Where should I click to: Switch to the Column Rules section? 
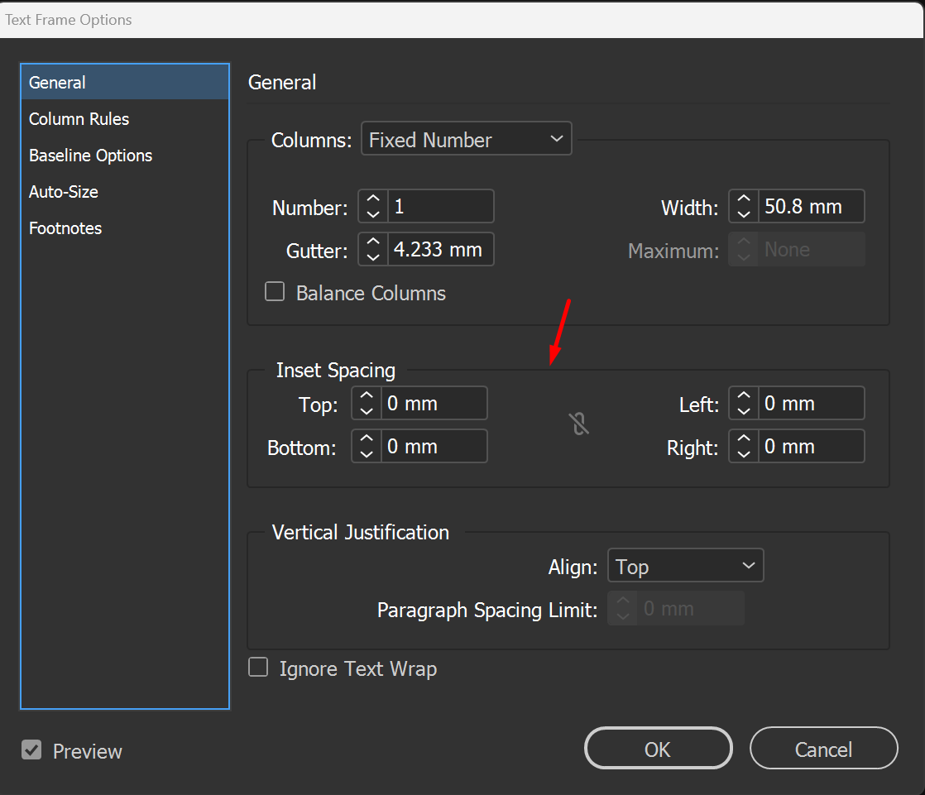tap(79, 119)
